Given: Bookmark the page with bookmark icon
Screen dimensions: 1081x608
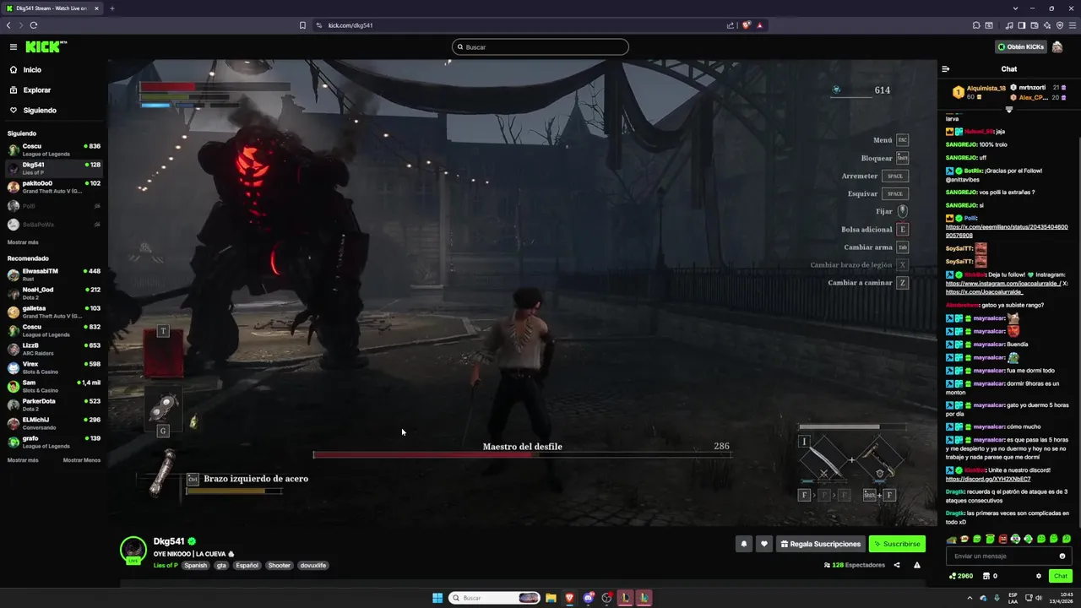Looking at the screenshot, I should (x=302, y=25).
